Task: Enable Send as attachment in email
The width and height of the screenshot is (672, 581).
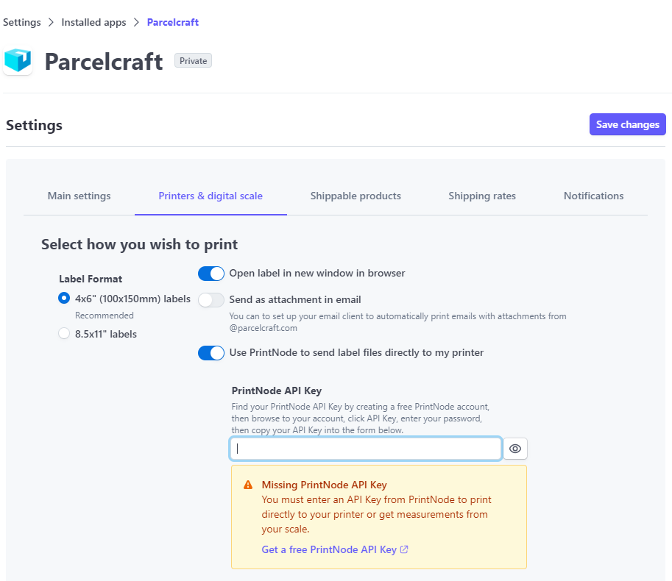Action: [x=211, y=299]
